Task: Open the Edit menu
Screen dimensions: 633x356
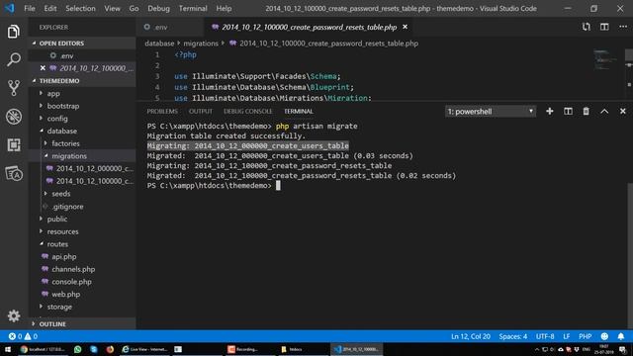Action: [50, 9]
